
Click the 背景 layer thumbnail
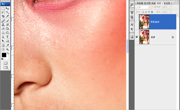click(x=144, y=37)
